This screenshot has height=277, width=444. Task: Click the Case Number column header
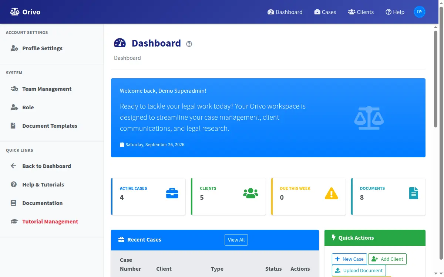point(131,264)
